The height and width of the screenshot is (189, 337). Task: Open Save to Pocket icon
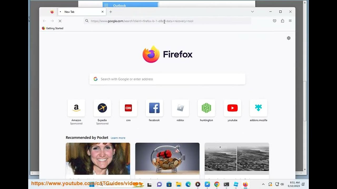click(x=275, y=21)
